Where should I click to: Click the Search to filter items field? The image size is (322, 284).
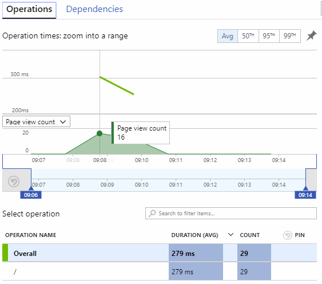click(x=231, y=213)
